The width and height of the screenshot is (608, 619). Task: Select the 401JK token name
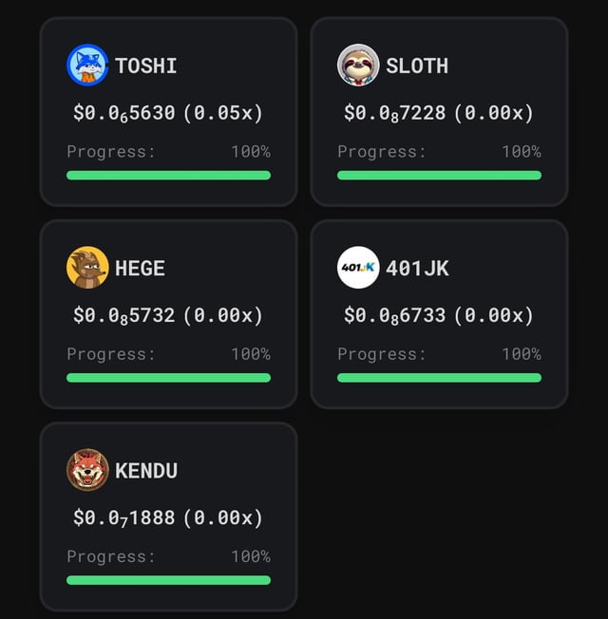(x=417, y=269)
